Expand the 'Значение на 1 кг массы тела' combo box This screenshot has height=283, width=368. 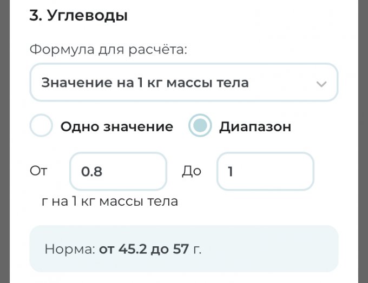point(183,83)
